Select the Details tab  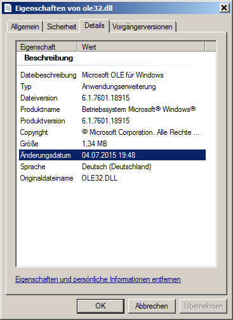95,25
